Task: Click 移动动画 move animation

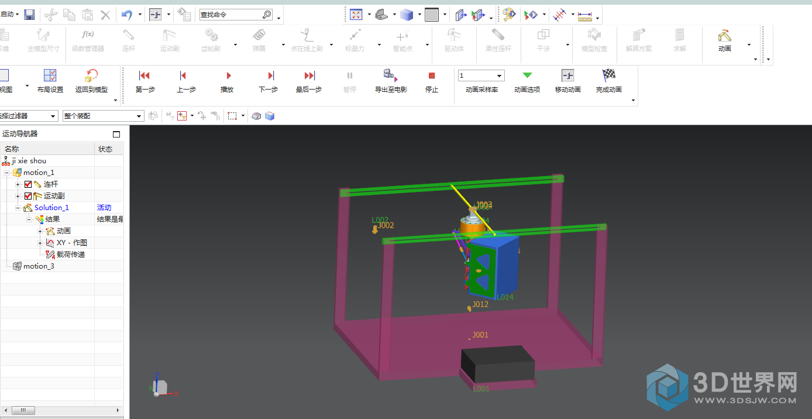Action: pyautogui.click(x=567, y=81)
